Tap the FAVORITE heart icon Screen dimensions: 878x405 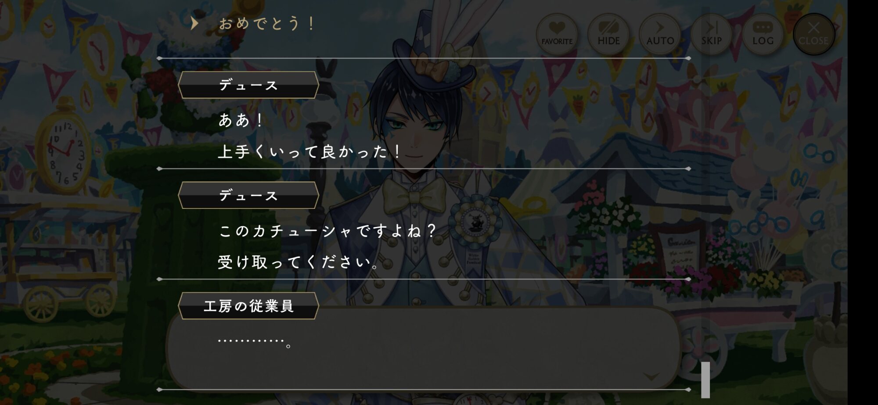click(x=557, y=34)
